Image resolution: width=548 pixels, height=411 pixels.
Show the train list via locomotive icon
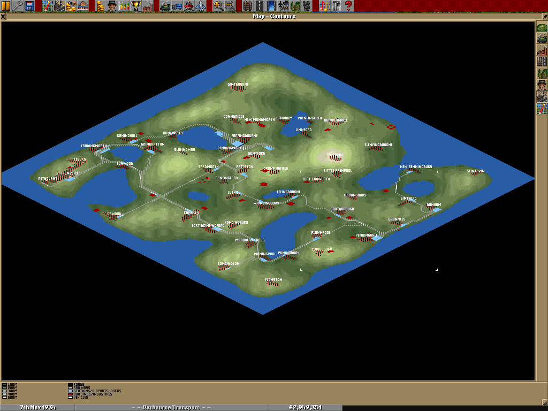click(x=165, y=5)
